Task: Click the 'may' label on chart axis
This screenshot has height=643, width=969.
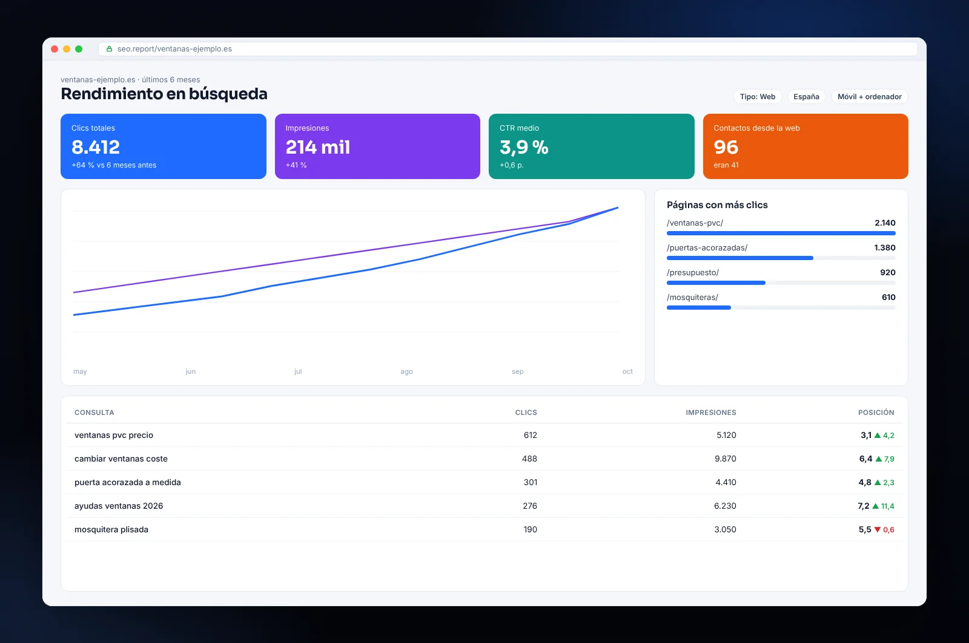Action: coord(80,371)
